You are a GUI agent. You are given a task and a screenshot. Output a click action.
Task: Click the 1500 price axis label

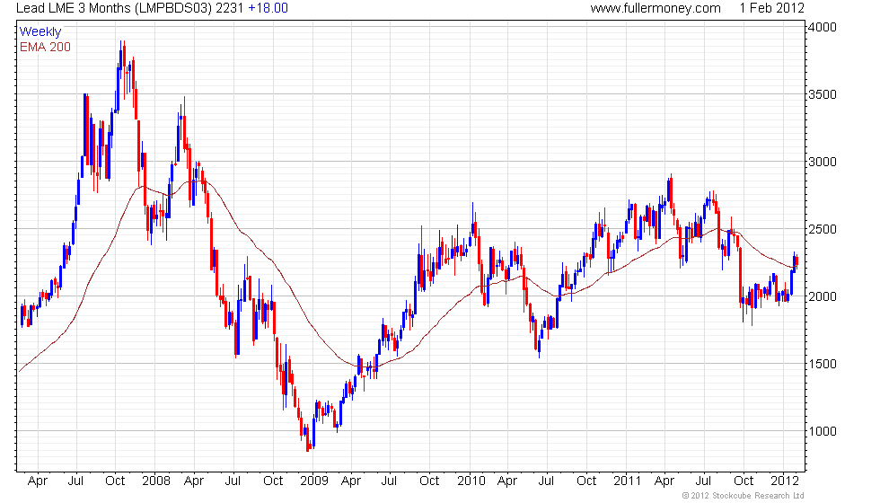click(x=823, y=364)
